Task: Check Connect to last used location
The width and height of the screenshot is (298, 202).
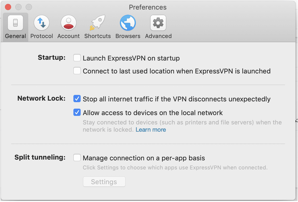Action: [77, 71]
